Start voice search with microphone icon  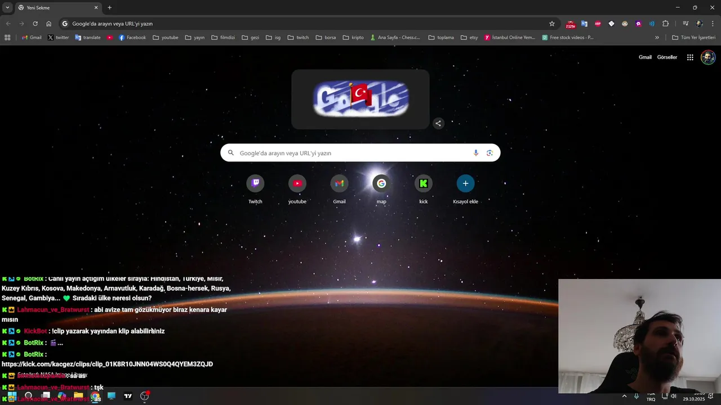point(476,153)
